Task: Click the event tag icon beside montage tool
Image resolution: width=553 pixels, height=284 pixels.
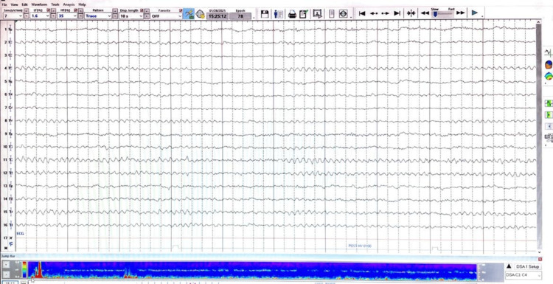Action: (x=201, y=14)
